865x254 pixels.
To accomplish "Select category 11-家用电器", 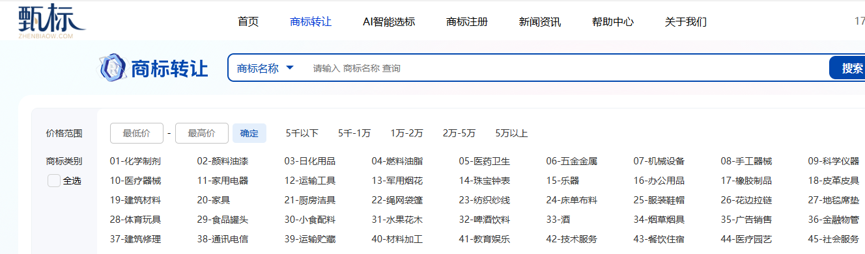I will [223, 181].
